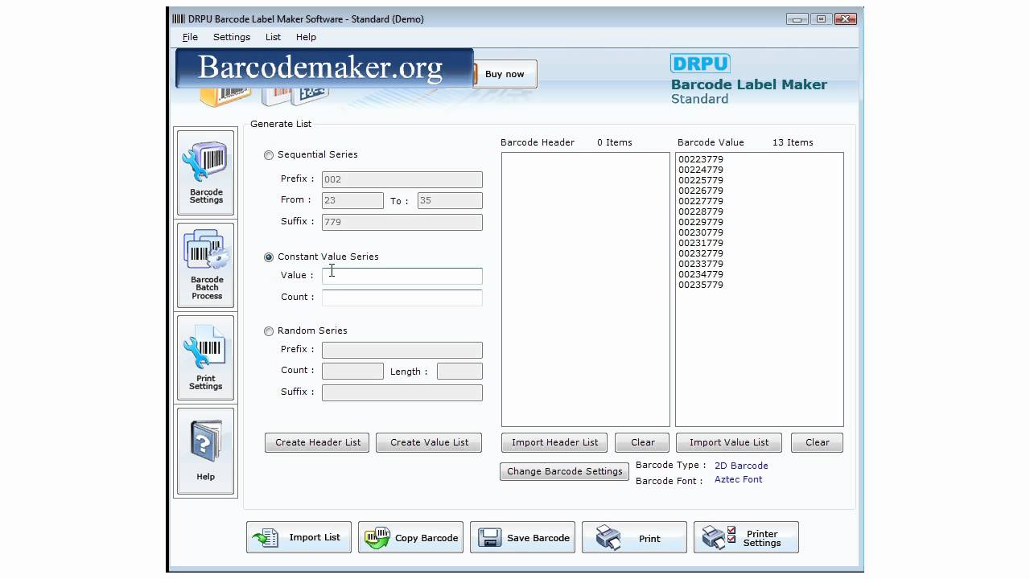This screenshot has height=579, width=1030.
Task: Open the Settings menu
Action: pyautogui.click(x=231, y=37)
